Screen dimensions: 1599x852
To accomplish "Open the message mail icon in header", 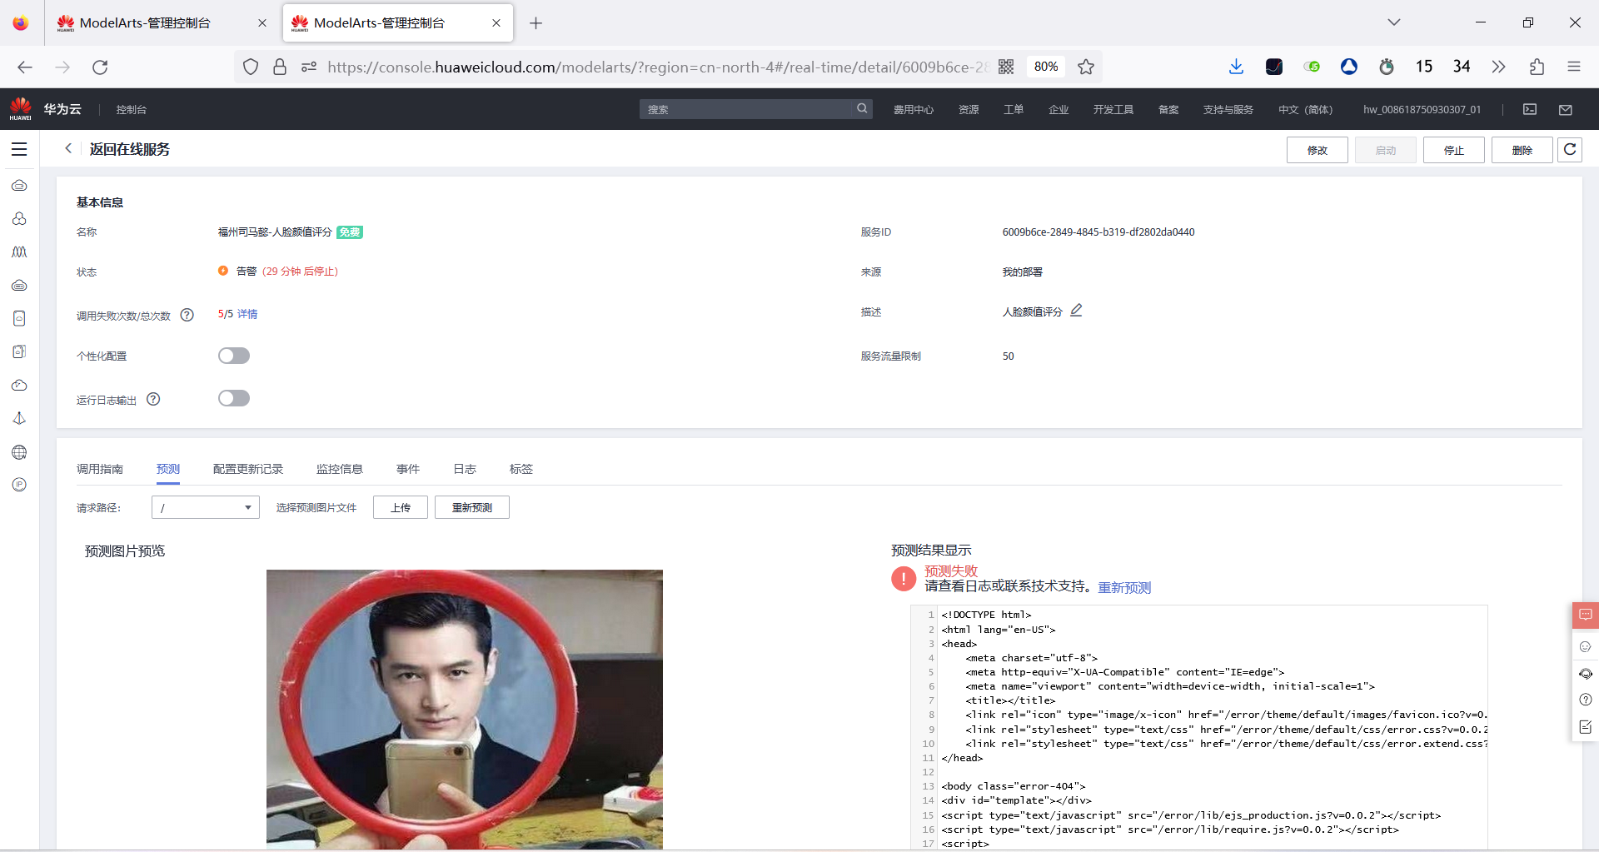I will point(1565,109).
